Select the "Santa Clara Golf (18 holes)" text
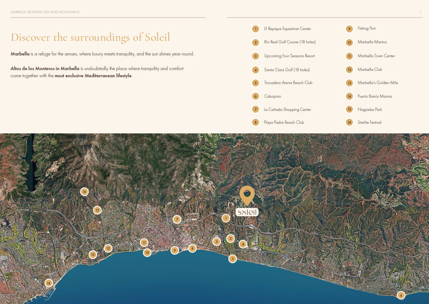Image resolution: width=429 pixels, height=304 pixels. 287,70
